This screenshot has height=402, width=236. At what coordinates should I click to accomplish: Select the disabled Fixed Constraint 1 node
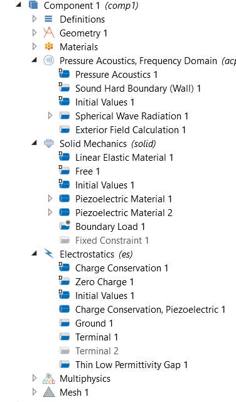click(x=112, y=240)
